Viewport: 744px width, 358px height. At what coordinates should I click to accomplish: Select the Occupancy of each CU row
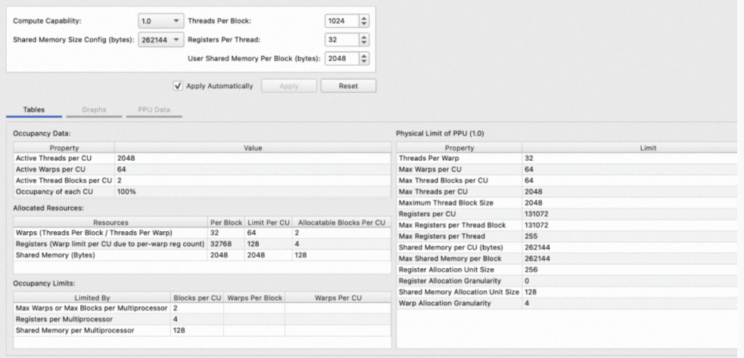(202, 192)
